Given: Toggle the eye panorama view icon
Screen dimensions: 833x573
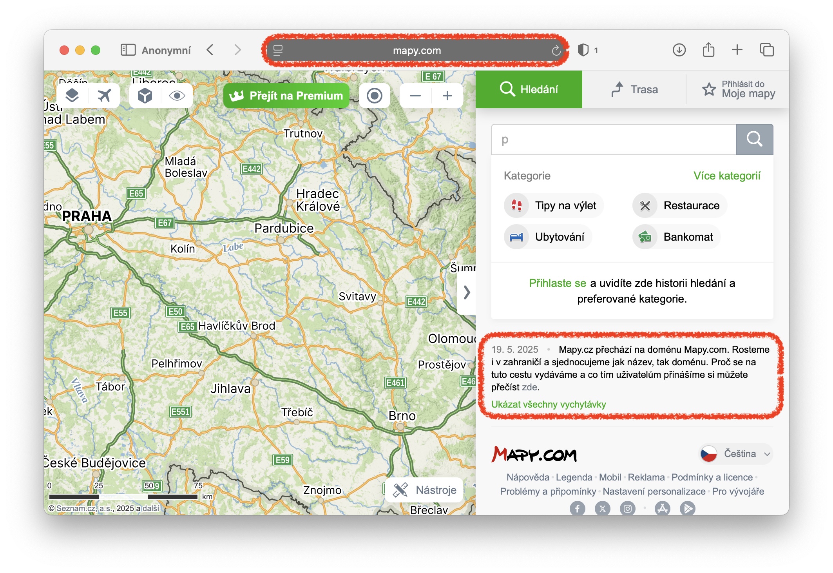Looking at the screenshot, I should tap(177, 95).
